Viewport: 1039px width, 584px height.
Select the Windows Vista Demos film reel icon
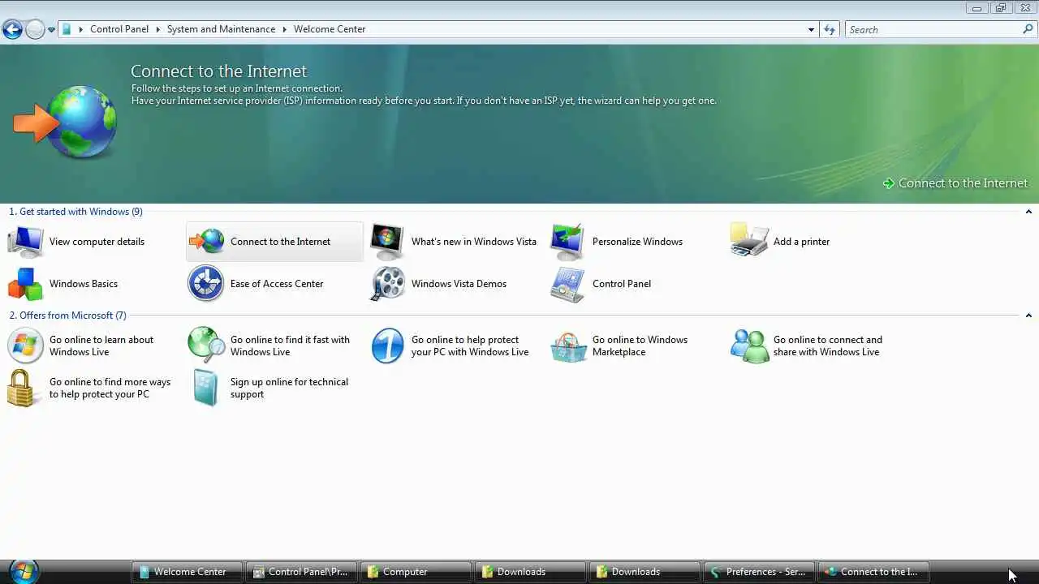click(x=387, y=284)
